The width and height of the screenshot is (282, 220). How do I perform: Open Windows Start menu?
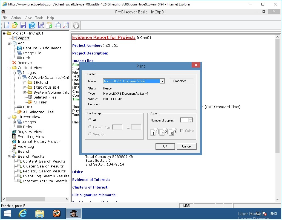[x=7, y=213]
